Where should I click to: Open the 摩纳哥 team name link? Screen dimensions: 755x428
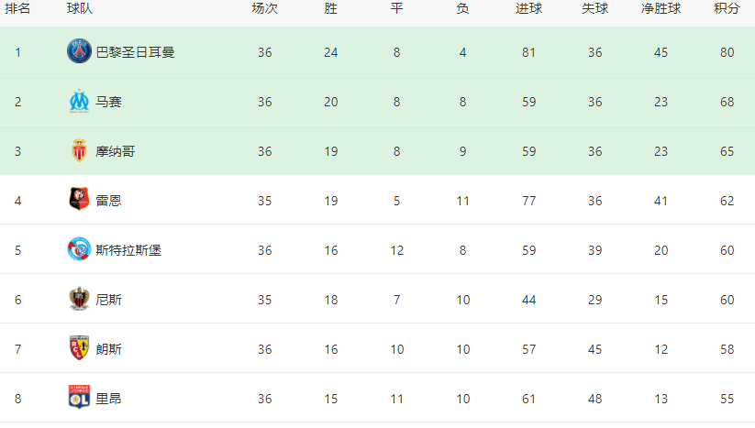(x=115, y=151)
